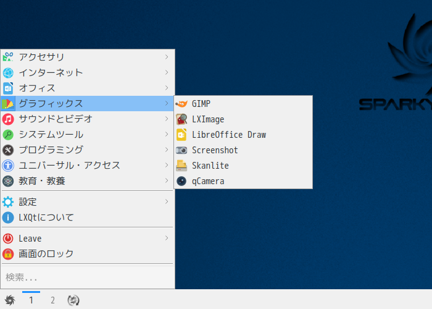This screenshot has height=309, width=432.
Task: Expand the アクセサリ submenu arrow
Action: [167, 57]
